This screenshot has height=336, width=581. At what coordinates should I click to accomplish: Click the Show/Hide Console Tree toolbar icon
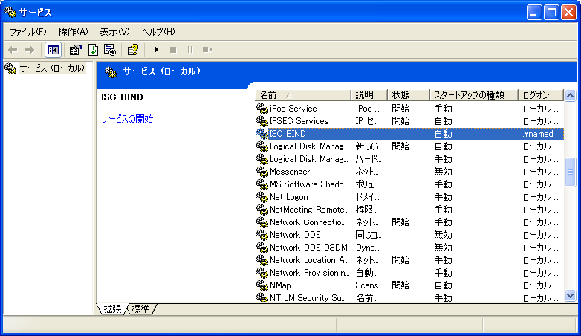coord(53,50)
